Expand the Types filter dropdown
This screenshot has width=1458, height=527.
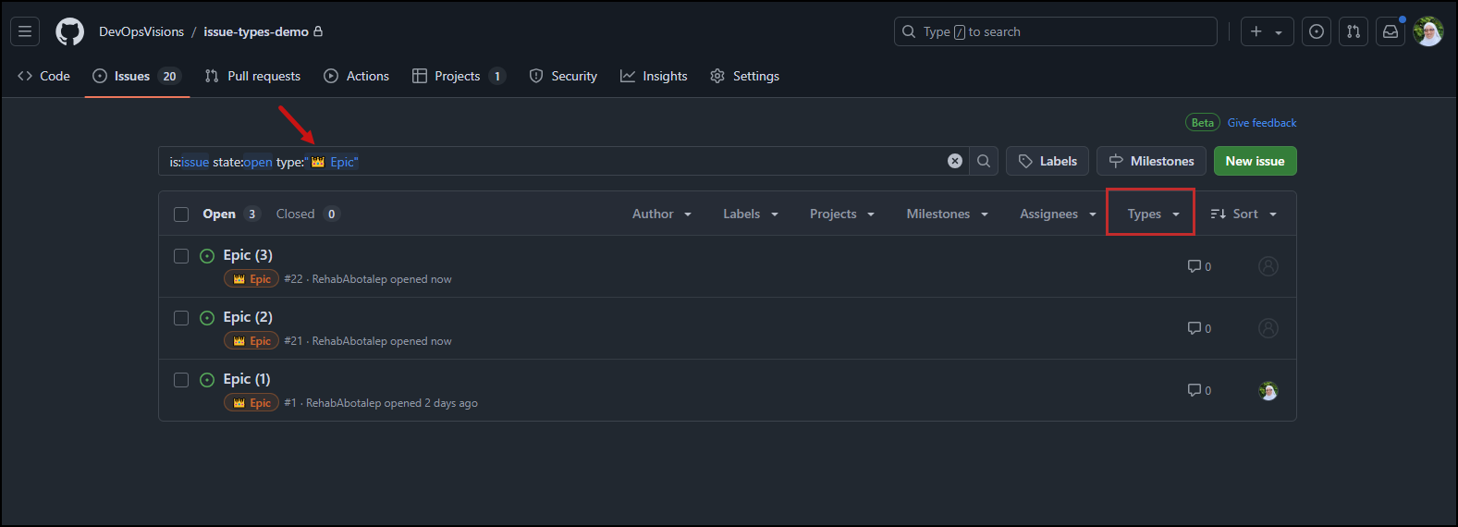[x=1153, y=214]
